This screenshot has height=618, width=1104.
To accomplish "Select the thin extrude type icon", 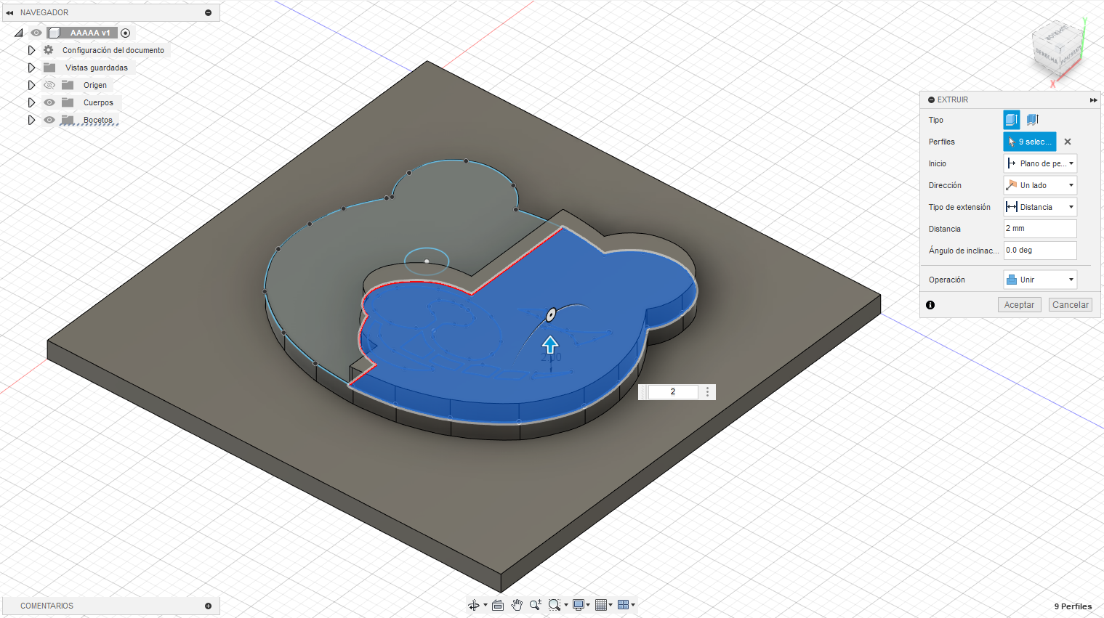I will click(x=1032, y=120).
